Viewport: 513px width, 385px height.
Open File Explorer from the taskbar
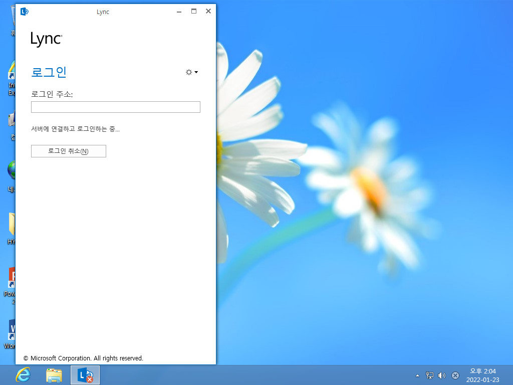[x=54, y=375]
